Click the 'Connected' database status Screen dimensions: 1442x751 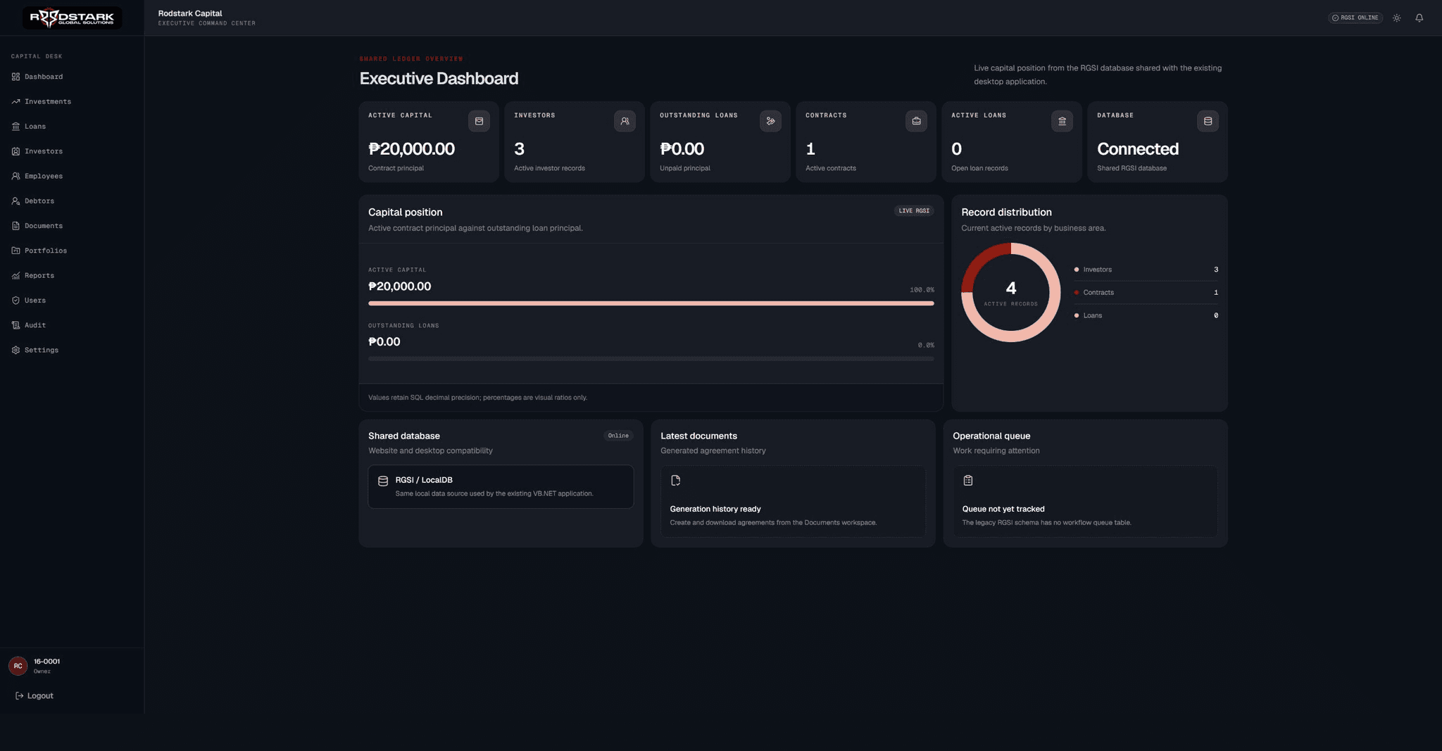pyautogui.click(x=1138, y=149)
